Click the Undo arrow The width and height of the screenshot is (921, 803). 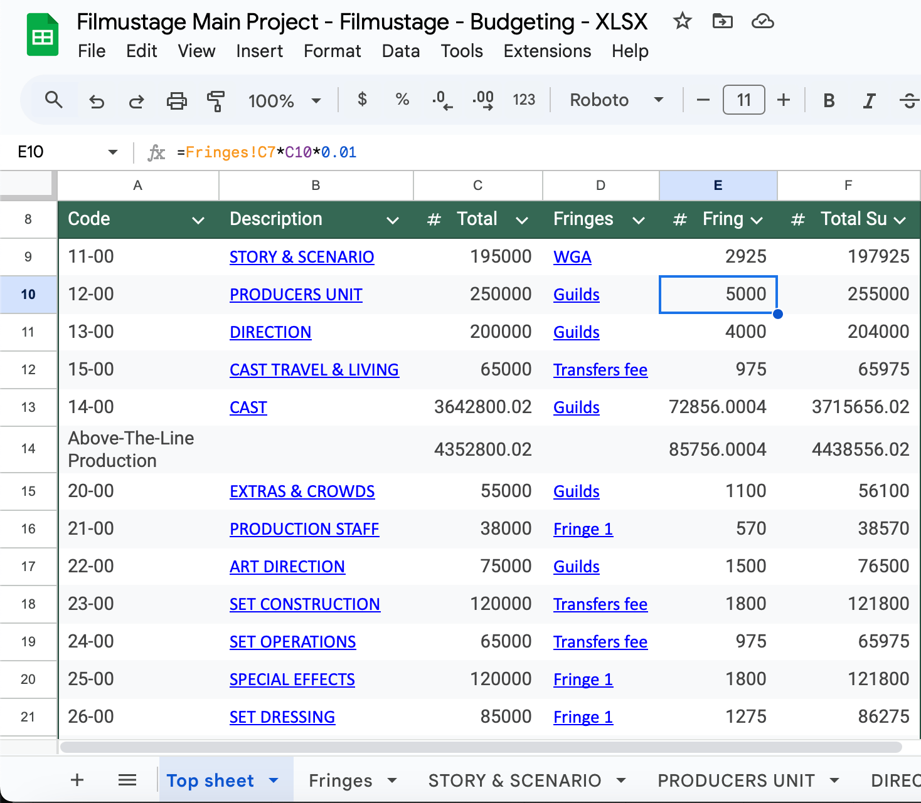coord(97,100)
